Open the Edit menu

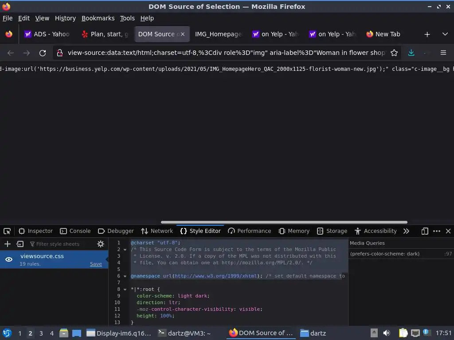24,18
